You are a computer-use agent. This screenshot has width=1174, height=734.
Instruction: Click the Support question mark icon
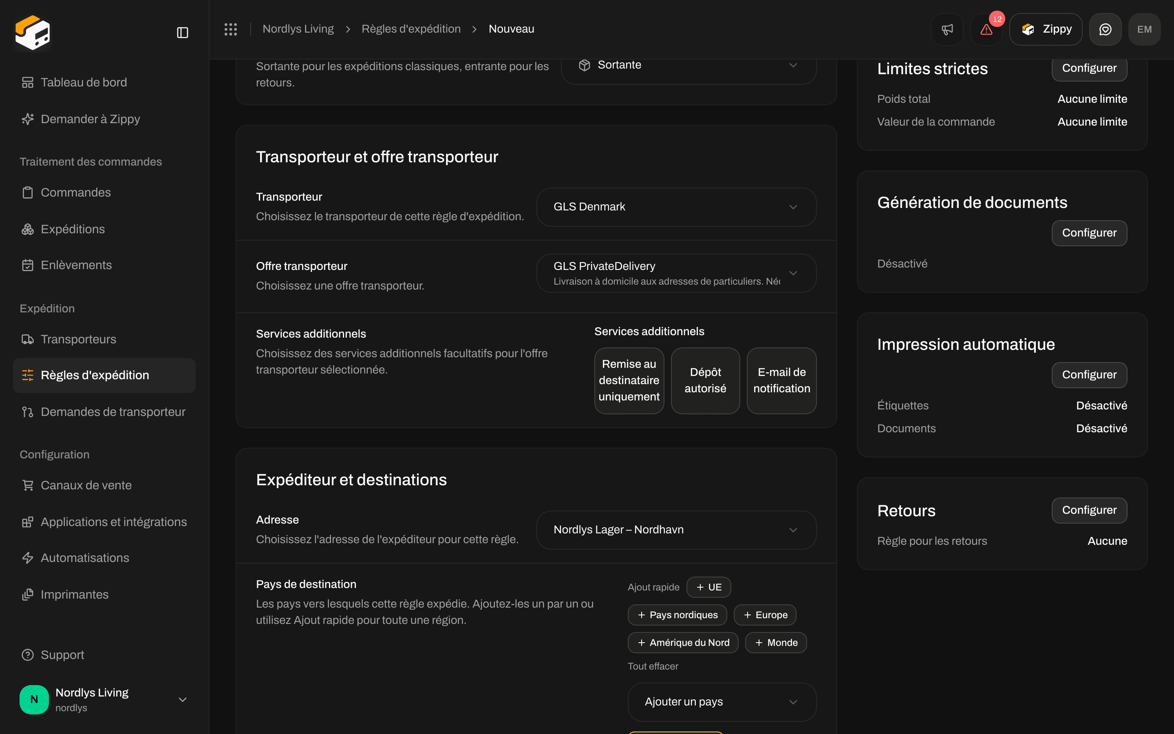(x=28, y=655)
